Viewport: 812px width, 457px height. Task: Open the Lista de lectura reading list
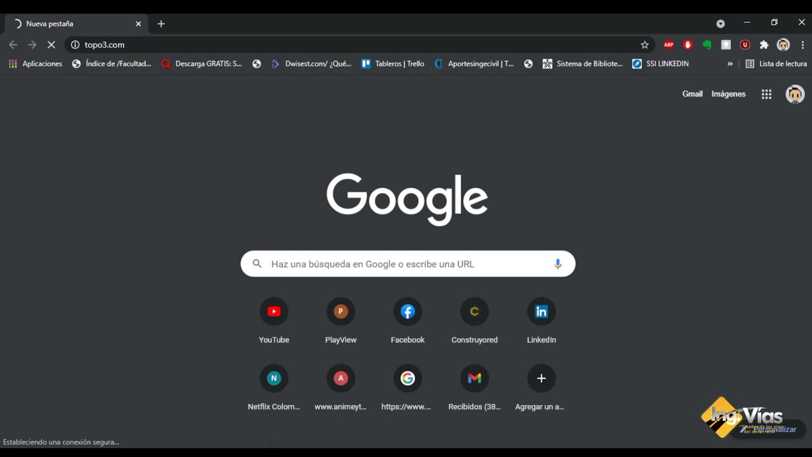coord(776,63)
